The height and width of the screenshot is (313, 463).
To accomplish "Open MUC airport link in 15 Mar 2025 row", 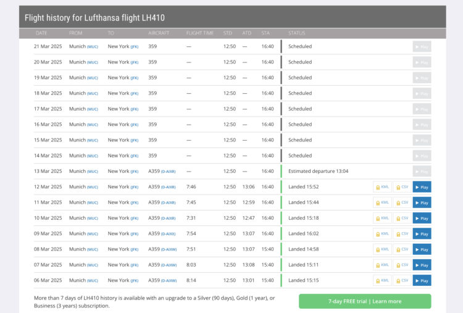I will pyautogui.click(x=93, y=140).
